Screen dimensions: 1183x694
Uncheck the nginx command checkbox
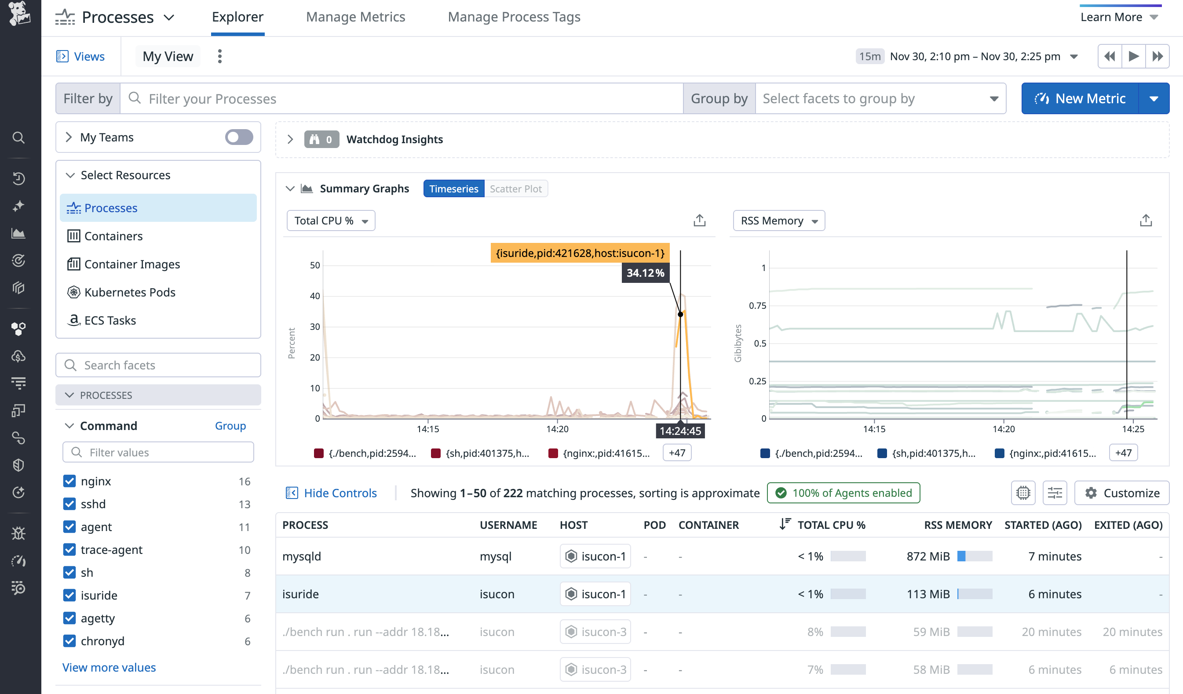coord(69,481)
